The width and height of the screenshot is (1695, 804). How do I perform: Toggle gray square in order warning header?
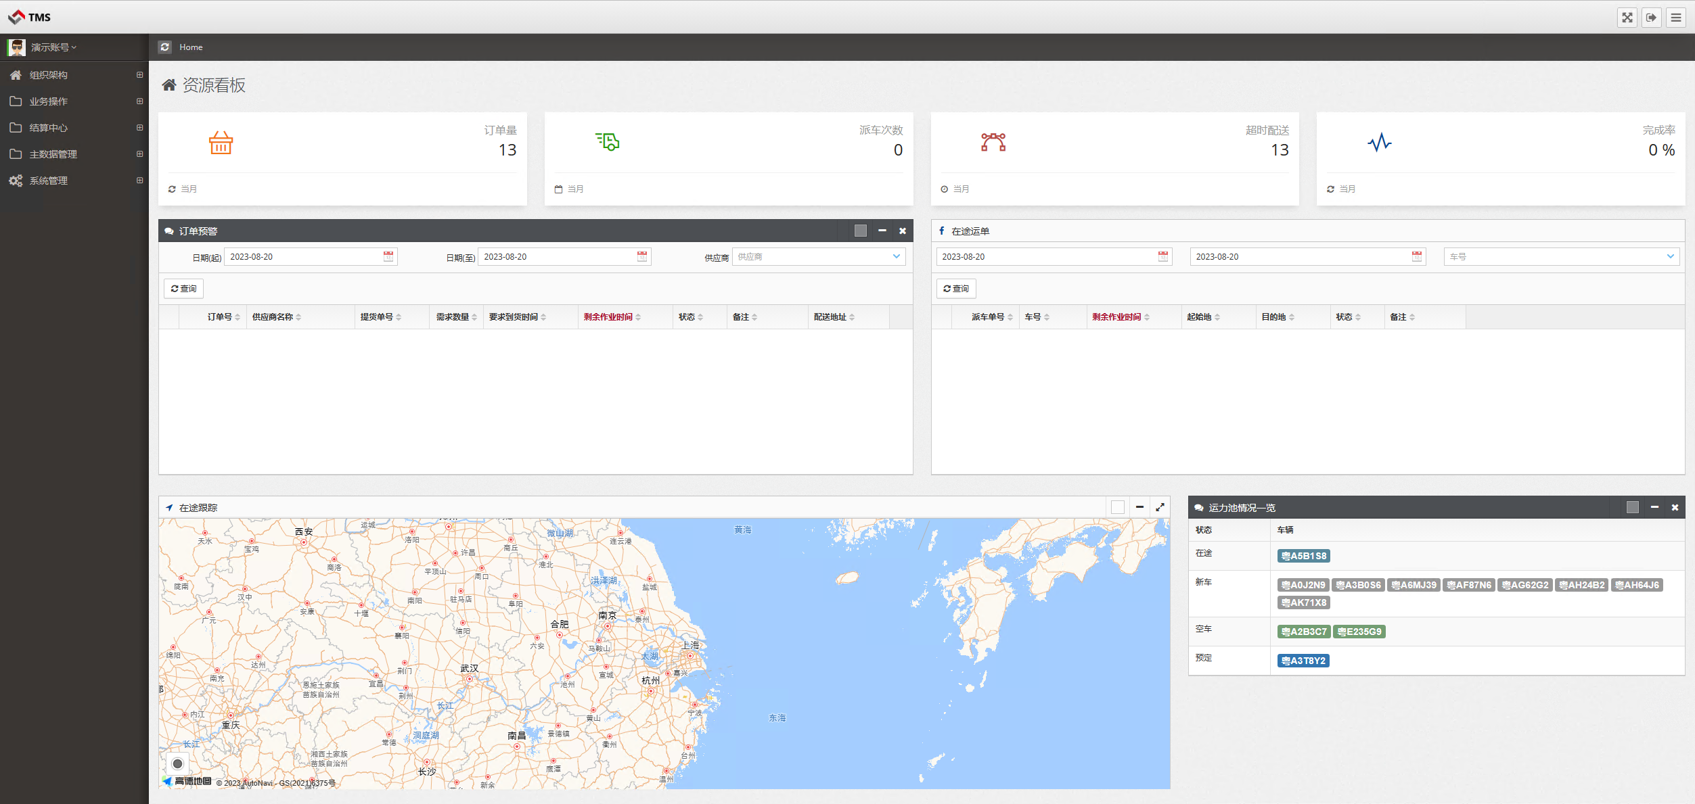click(861, 231)
